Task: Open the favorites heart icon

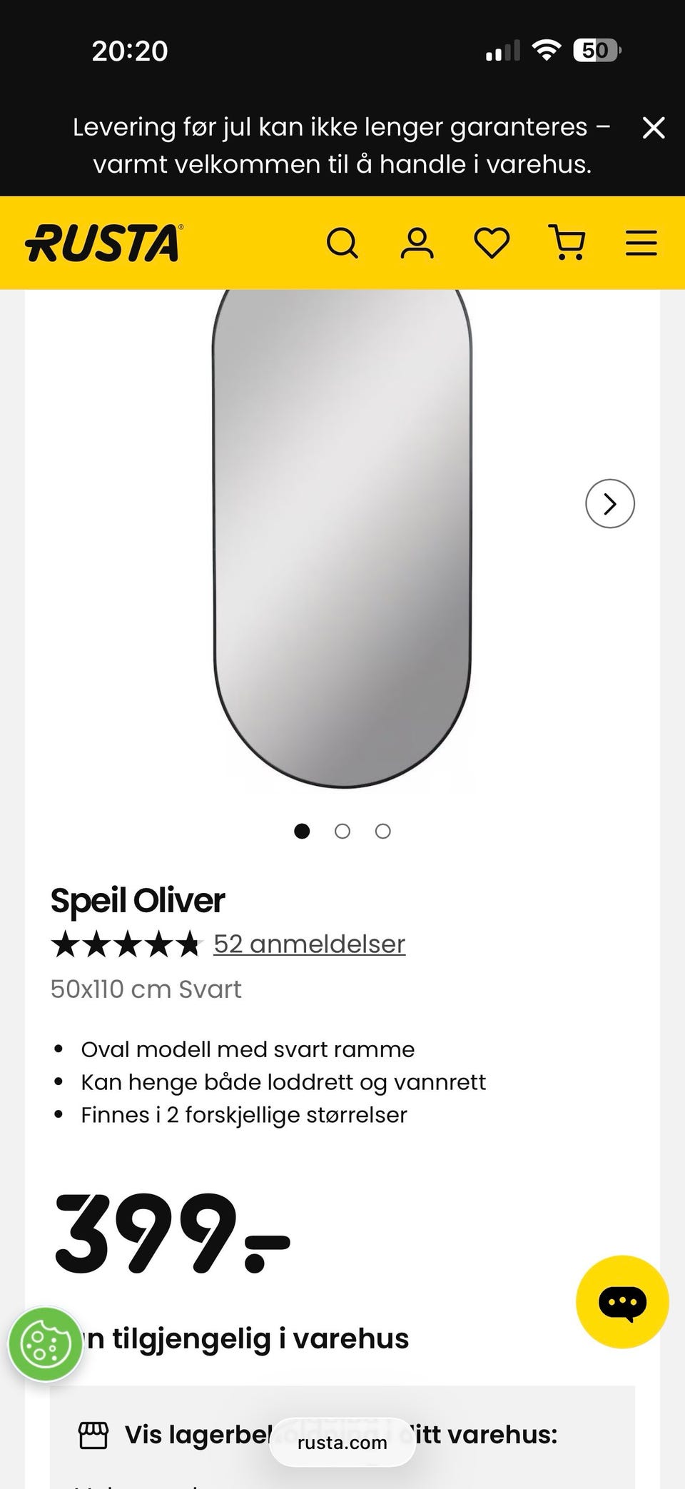Action: pyautogui.click(x=492, y=243)
